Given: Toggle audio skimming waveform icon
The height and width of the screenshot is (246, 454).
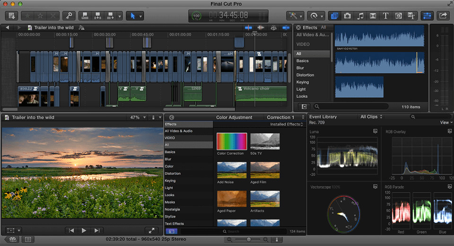Looking at the screenshot, I should click(x=261, y=27).
